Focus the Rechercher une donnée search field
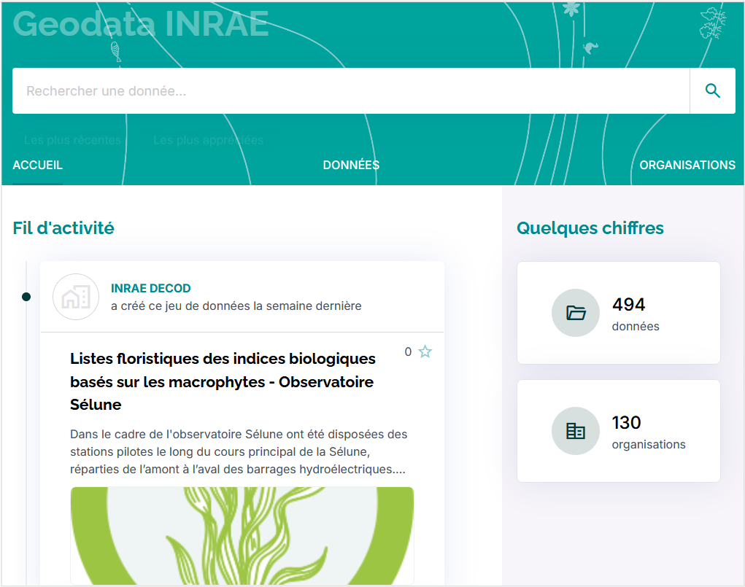The width and height of the screenshot is (745, 587). click(351, 90)
